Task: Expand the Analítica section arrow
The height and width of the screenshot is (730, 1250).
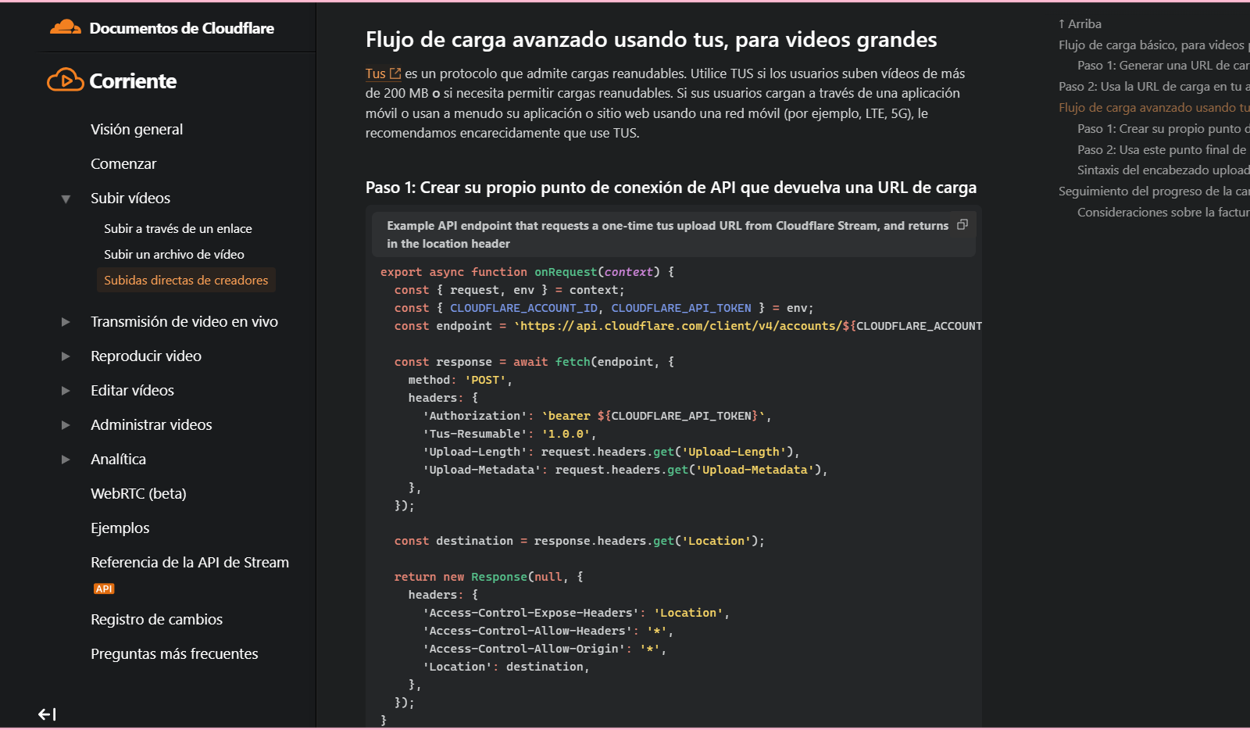Action: click(x=66, y=460)
